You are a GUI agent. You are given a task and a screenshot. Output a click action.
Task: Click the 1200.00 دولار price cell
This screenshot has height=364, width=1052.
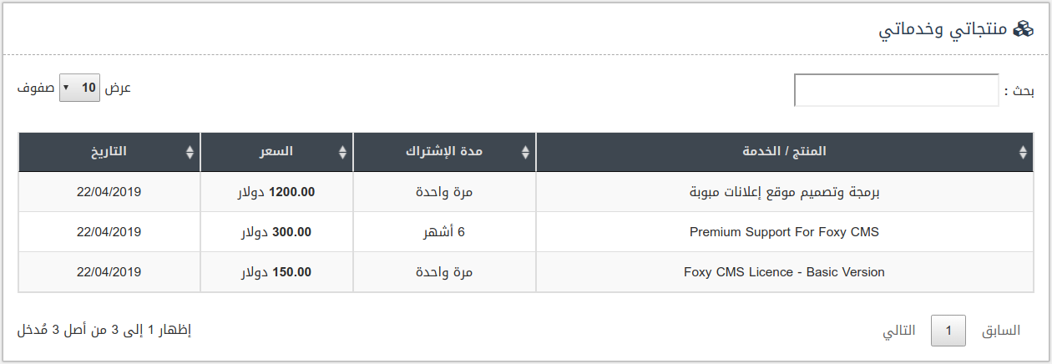pos(276,192)
